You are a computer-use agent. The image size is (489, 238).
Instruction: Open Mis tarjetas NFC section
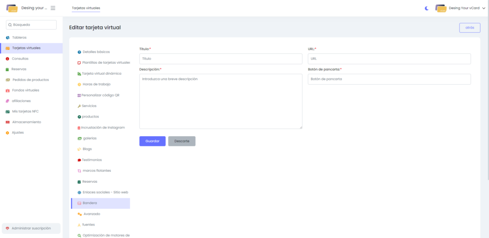point(25,111)
